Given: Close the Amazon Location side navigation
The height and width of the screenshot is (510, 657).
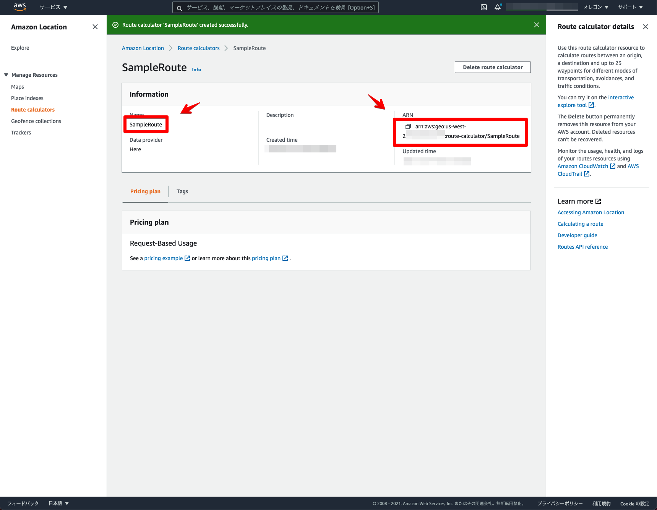Looking at the screenshot, I should [x=95, y=27].
